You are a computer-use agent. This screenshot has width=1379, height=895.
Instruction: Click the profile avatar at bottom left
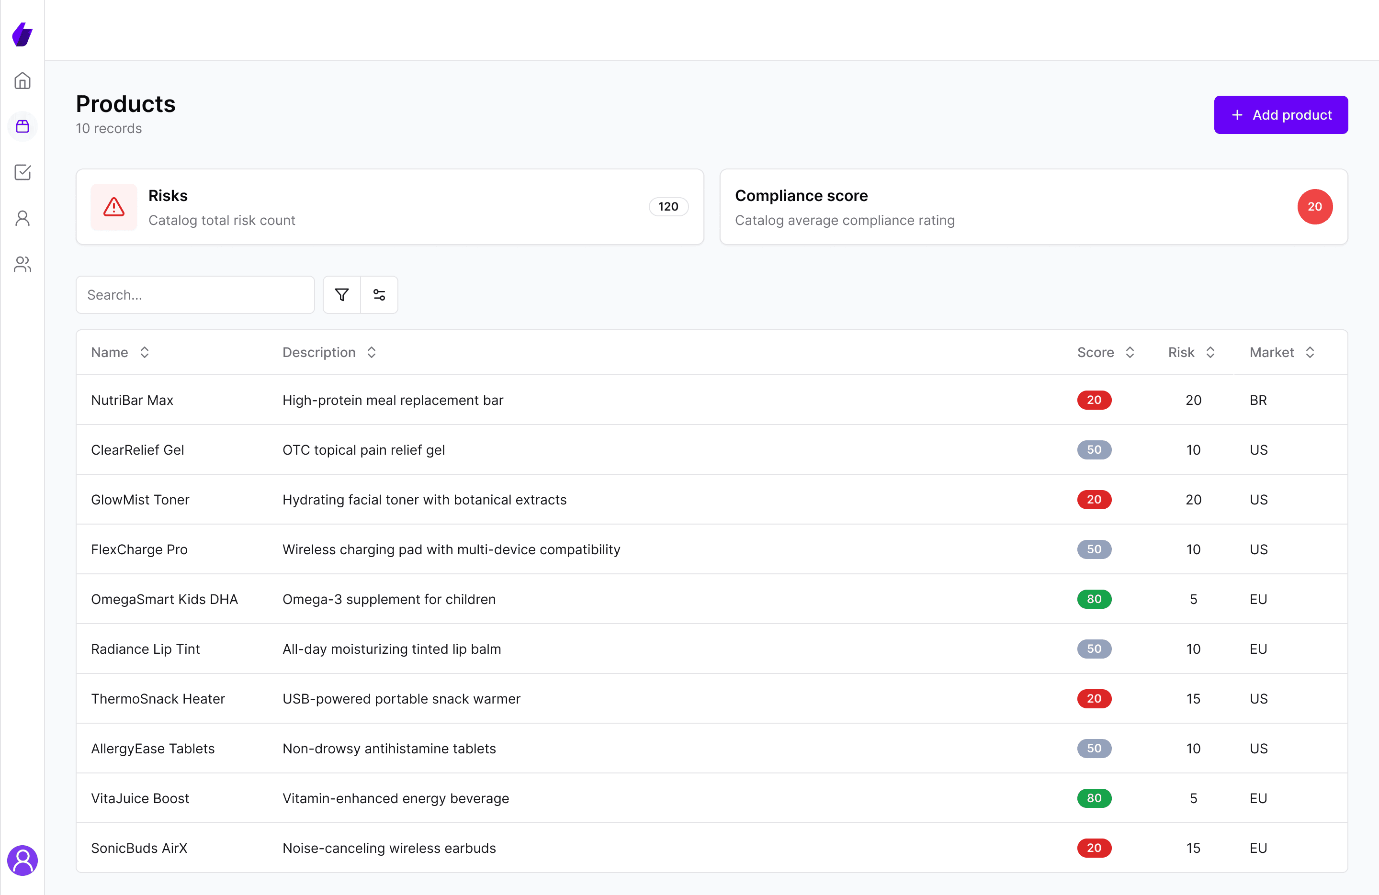(x=22, y=860)
